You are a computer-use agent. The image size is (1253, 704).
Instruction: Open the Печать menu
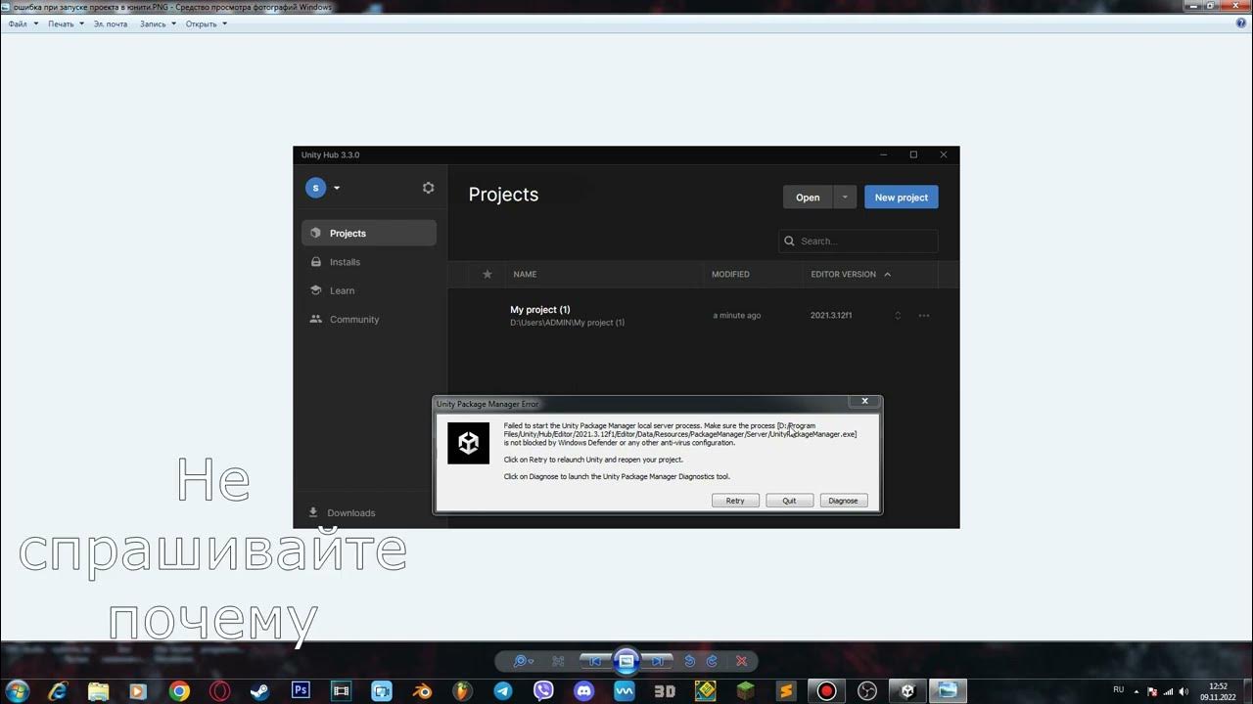click(66, 23)
